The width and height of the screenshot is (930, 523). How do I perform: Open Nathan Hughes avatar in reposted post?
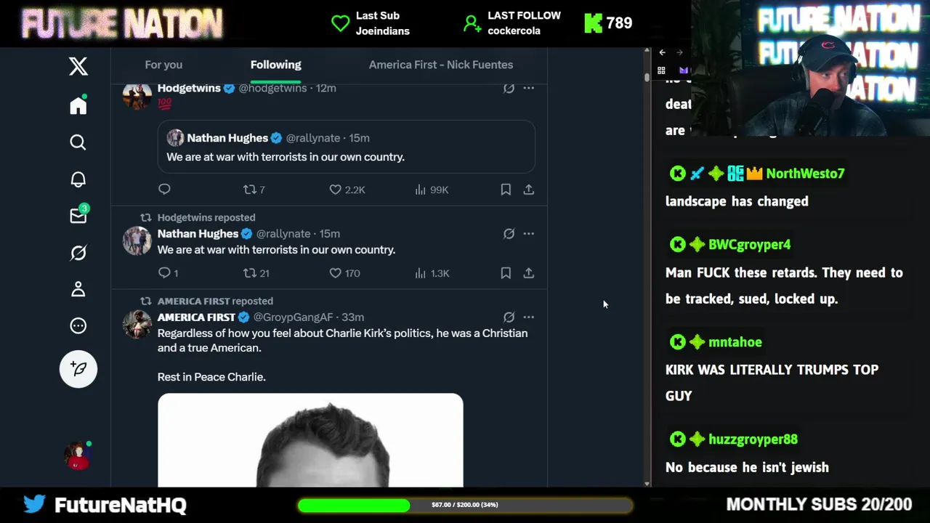137,241
